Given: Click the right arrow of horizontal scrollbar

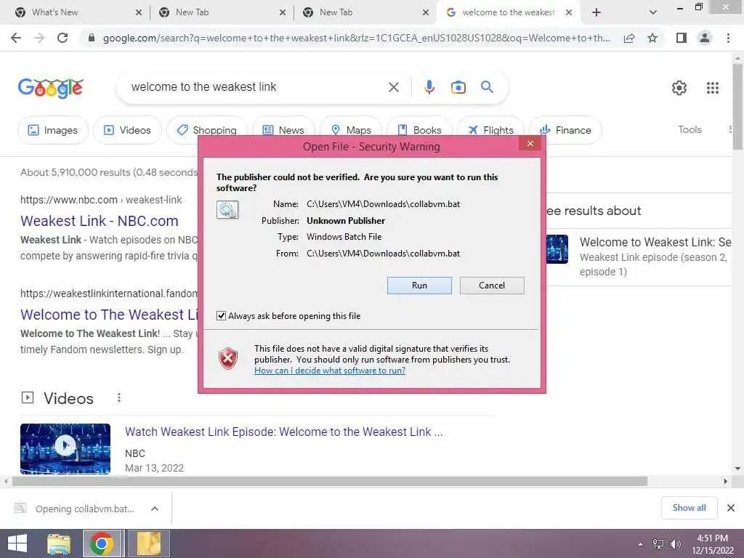Looking at the screenshot, I should click(725, 482).
